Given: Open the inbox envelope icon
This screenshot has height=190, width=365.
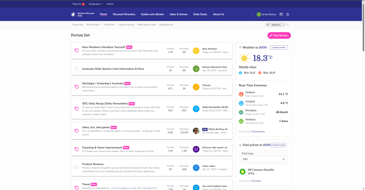Looking at the screenshot, I should tap(281, 14).
